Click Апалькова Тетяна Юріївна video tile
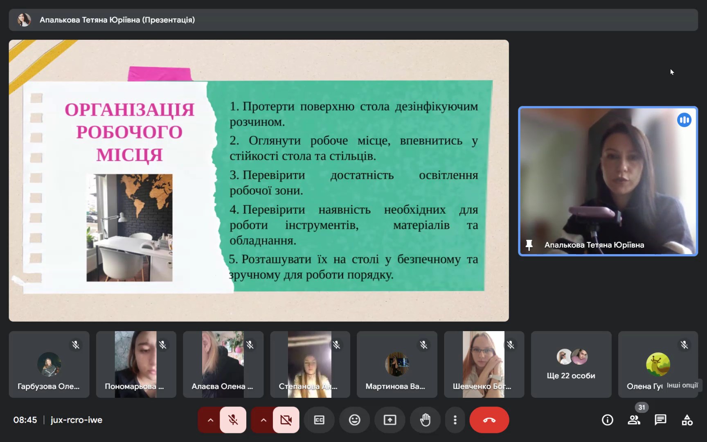This screenshot has height=442, width=707. [x=608, y=181]
